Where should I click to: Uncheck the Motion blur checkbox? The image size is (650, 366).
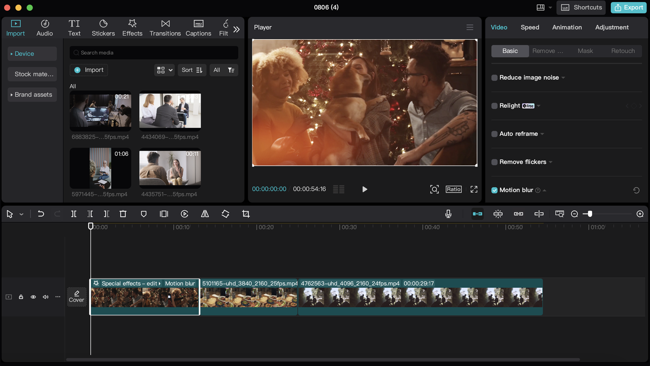click(495, 190)
